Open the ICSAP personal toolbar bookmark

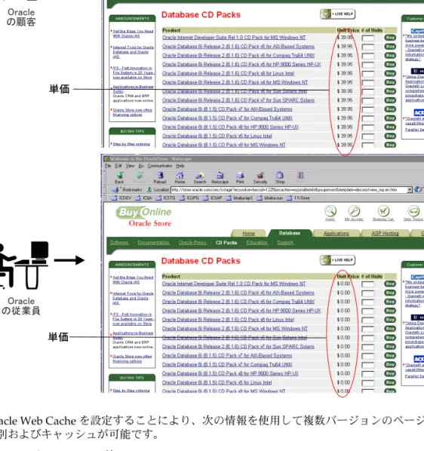(x=213, y=198)
